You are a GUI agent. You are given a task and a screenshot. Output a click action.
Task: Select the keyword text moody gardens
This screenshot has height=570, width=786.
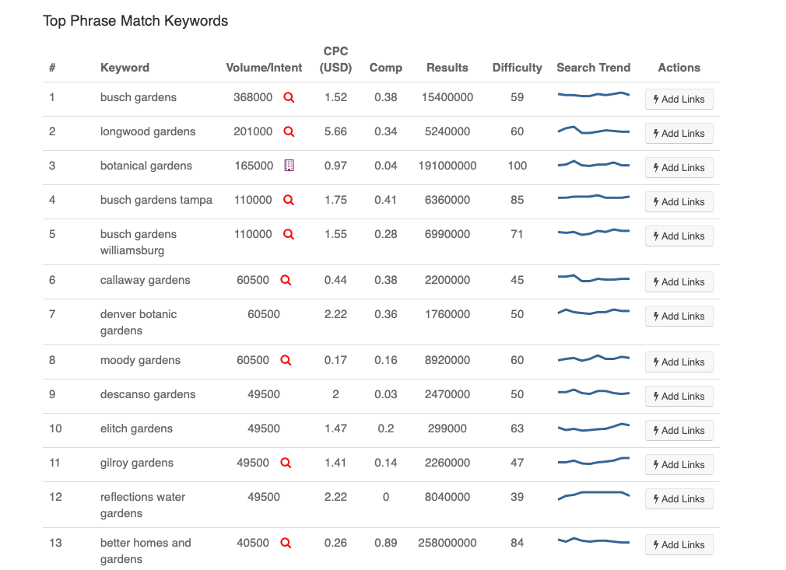(140, 360)
